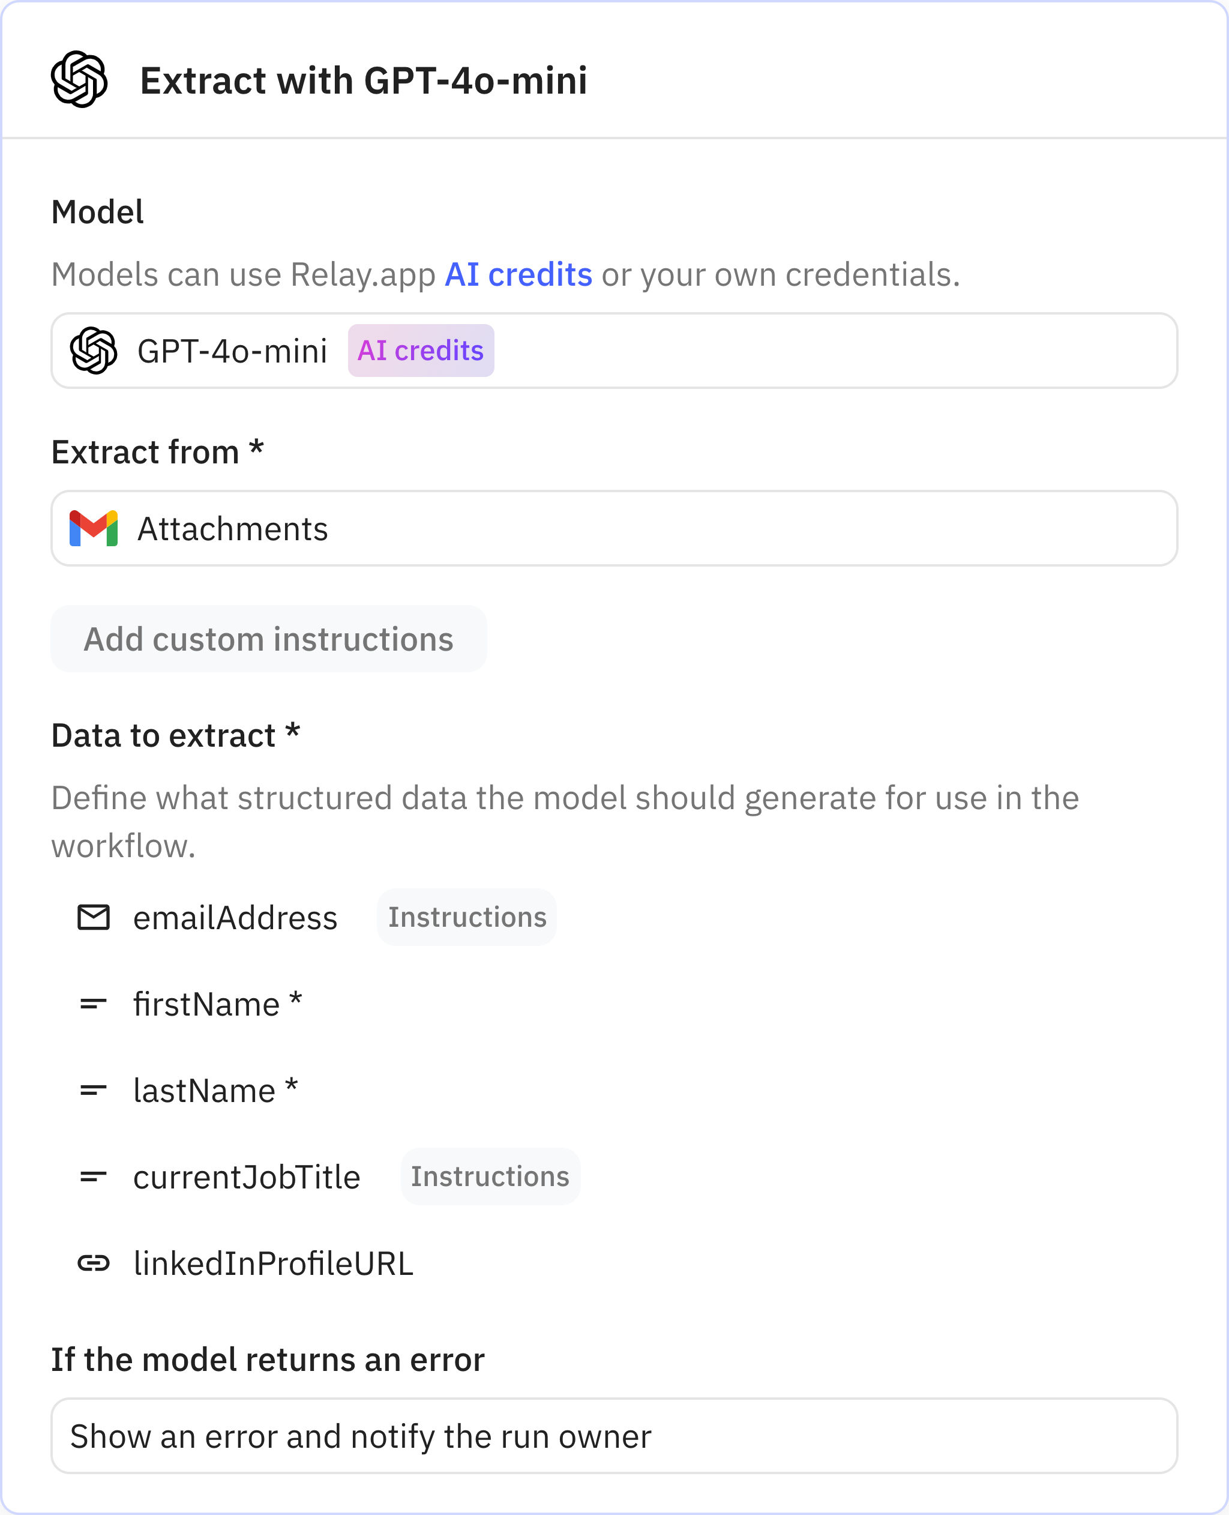
Task: Select the lastName data field
Action: [x=205, y=1091]
